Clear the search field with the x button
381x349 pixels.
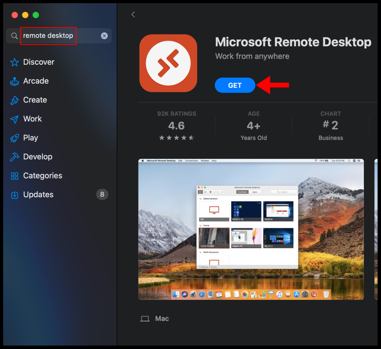[104, 36]
